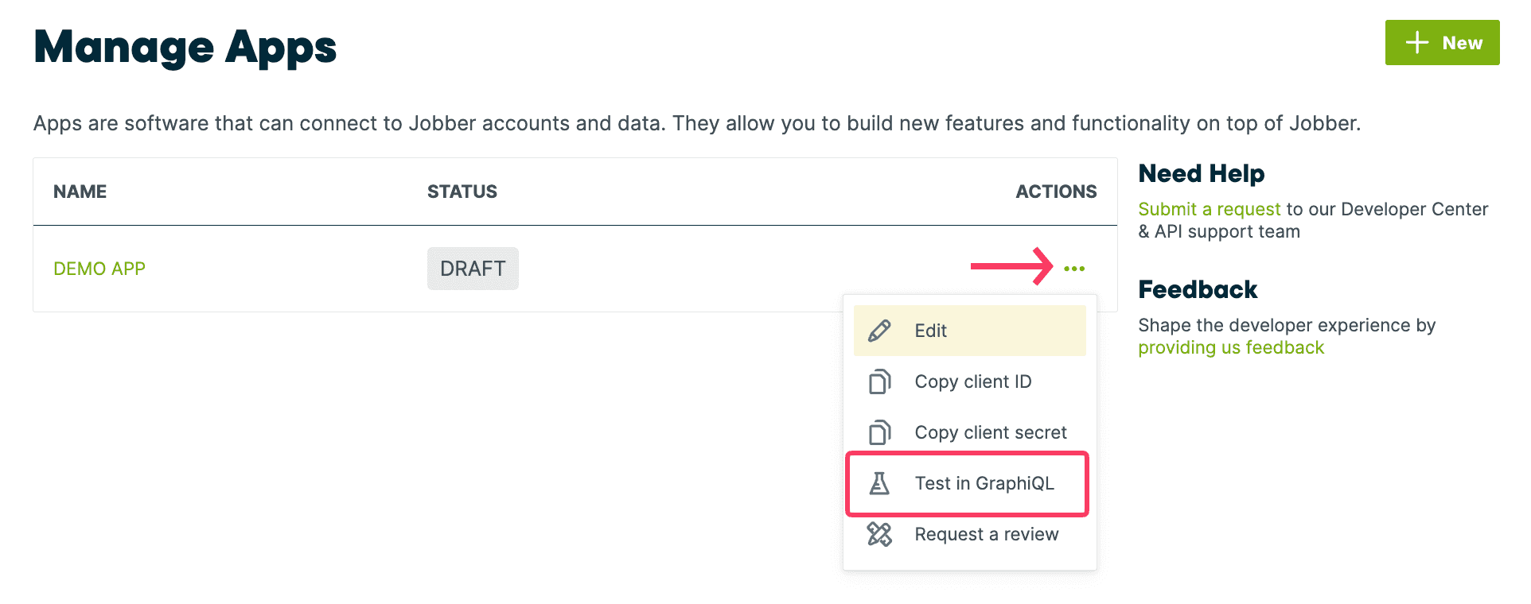
Task: Follow the Submit a request link
Action: pos(1210,209)
